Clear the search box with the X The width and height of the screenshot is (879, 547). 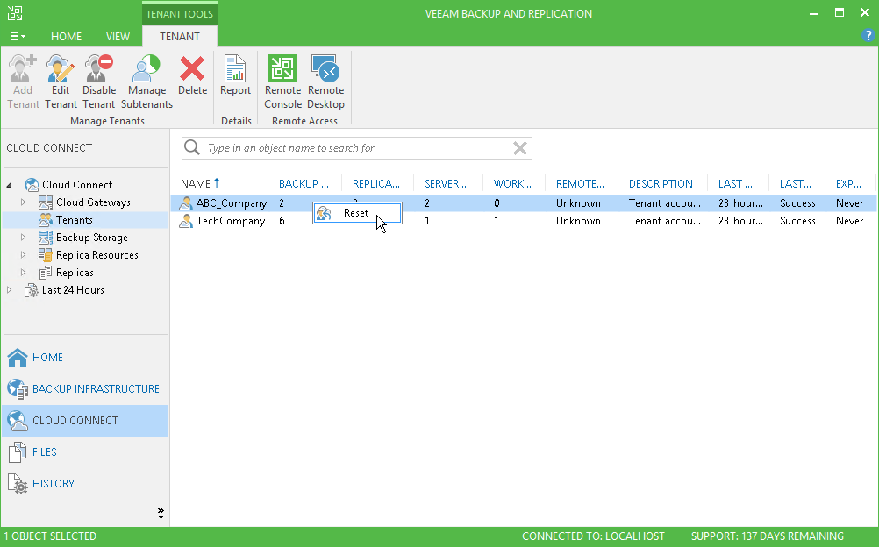[519, 148]
